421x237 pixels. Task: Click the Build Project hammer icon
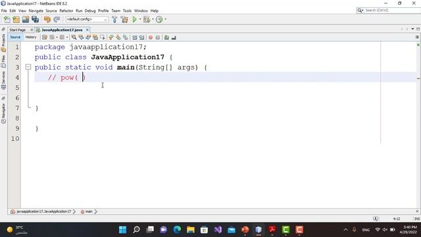tap(114, 19)
